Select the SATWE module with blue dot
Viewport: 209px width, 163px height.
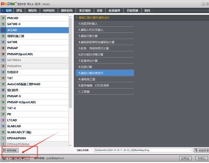[34, 42]
